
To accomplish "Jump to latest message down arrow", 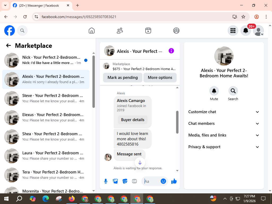I will [140, 163].
